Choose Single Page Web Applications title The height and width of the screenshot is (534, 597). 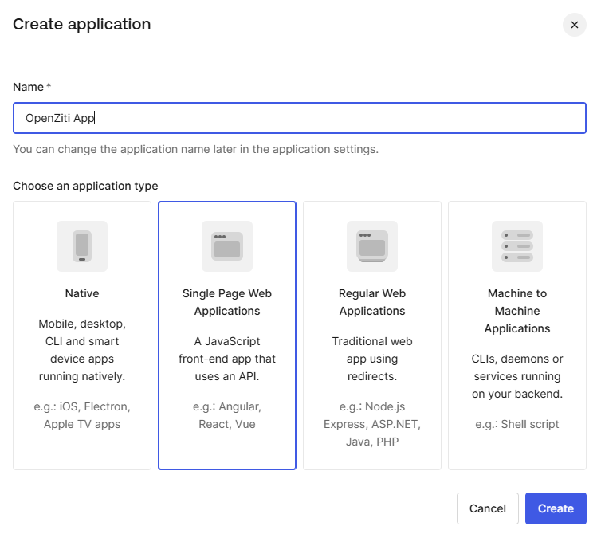point(227,302)
